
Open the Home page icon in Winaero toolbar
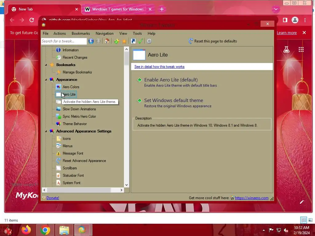(107, 41)
